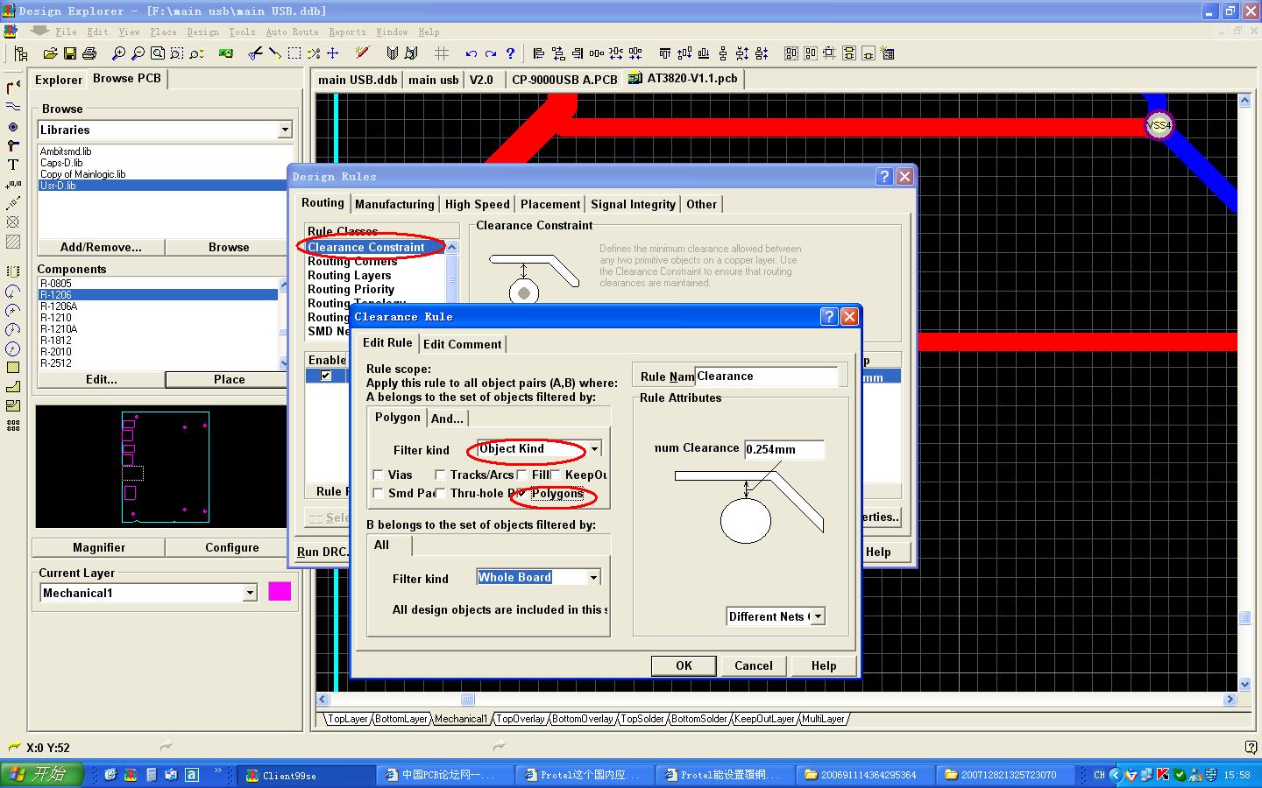Viewport: 1262px width, 788px height.
Task: Expand the Whole Board filter dropdown
Action: [593, 578]
